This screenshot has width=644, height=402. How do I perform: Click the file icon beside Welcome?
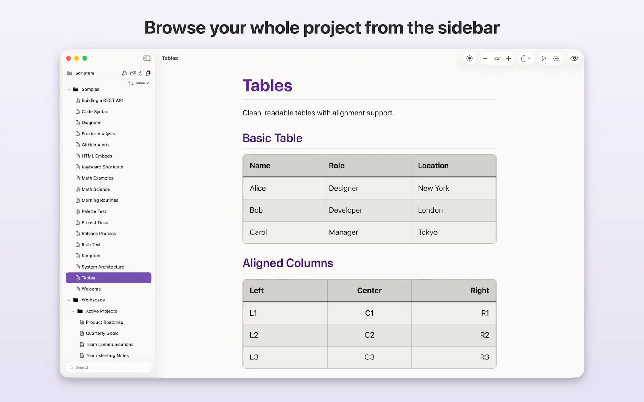78,289
